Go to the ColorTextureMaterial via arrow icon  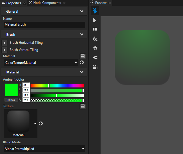click(x=82, y=63)
